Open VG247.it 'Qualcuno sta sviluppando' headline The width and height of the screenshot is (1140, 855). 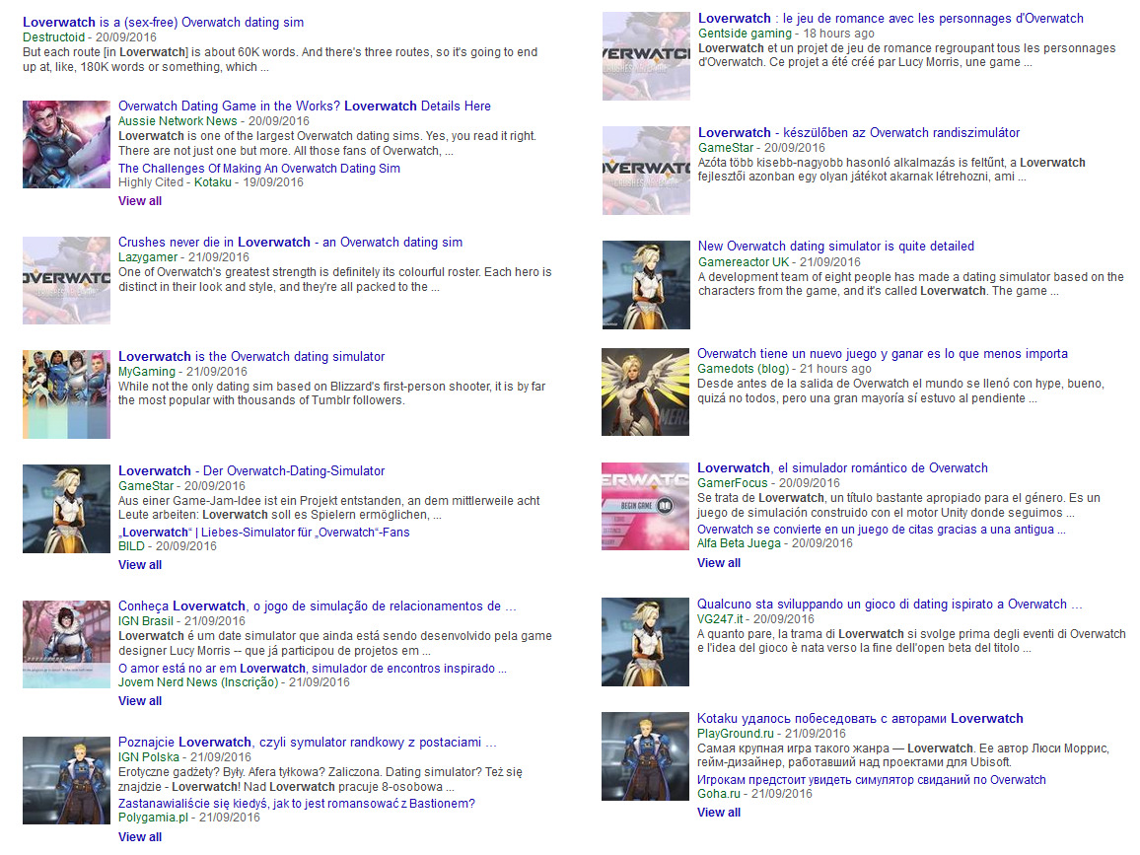click(890, 604)
